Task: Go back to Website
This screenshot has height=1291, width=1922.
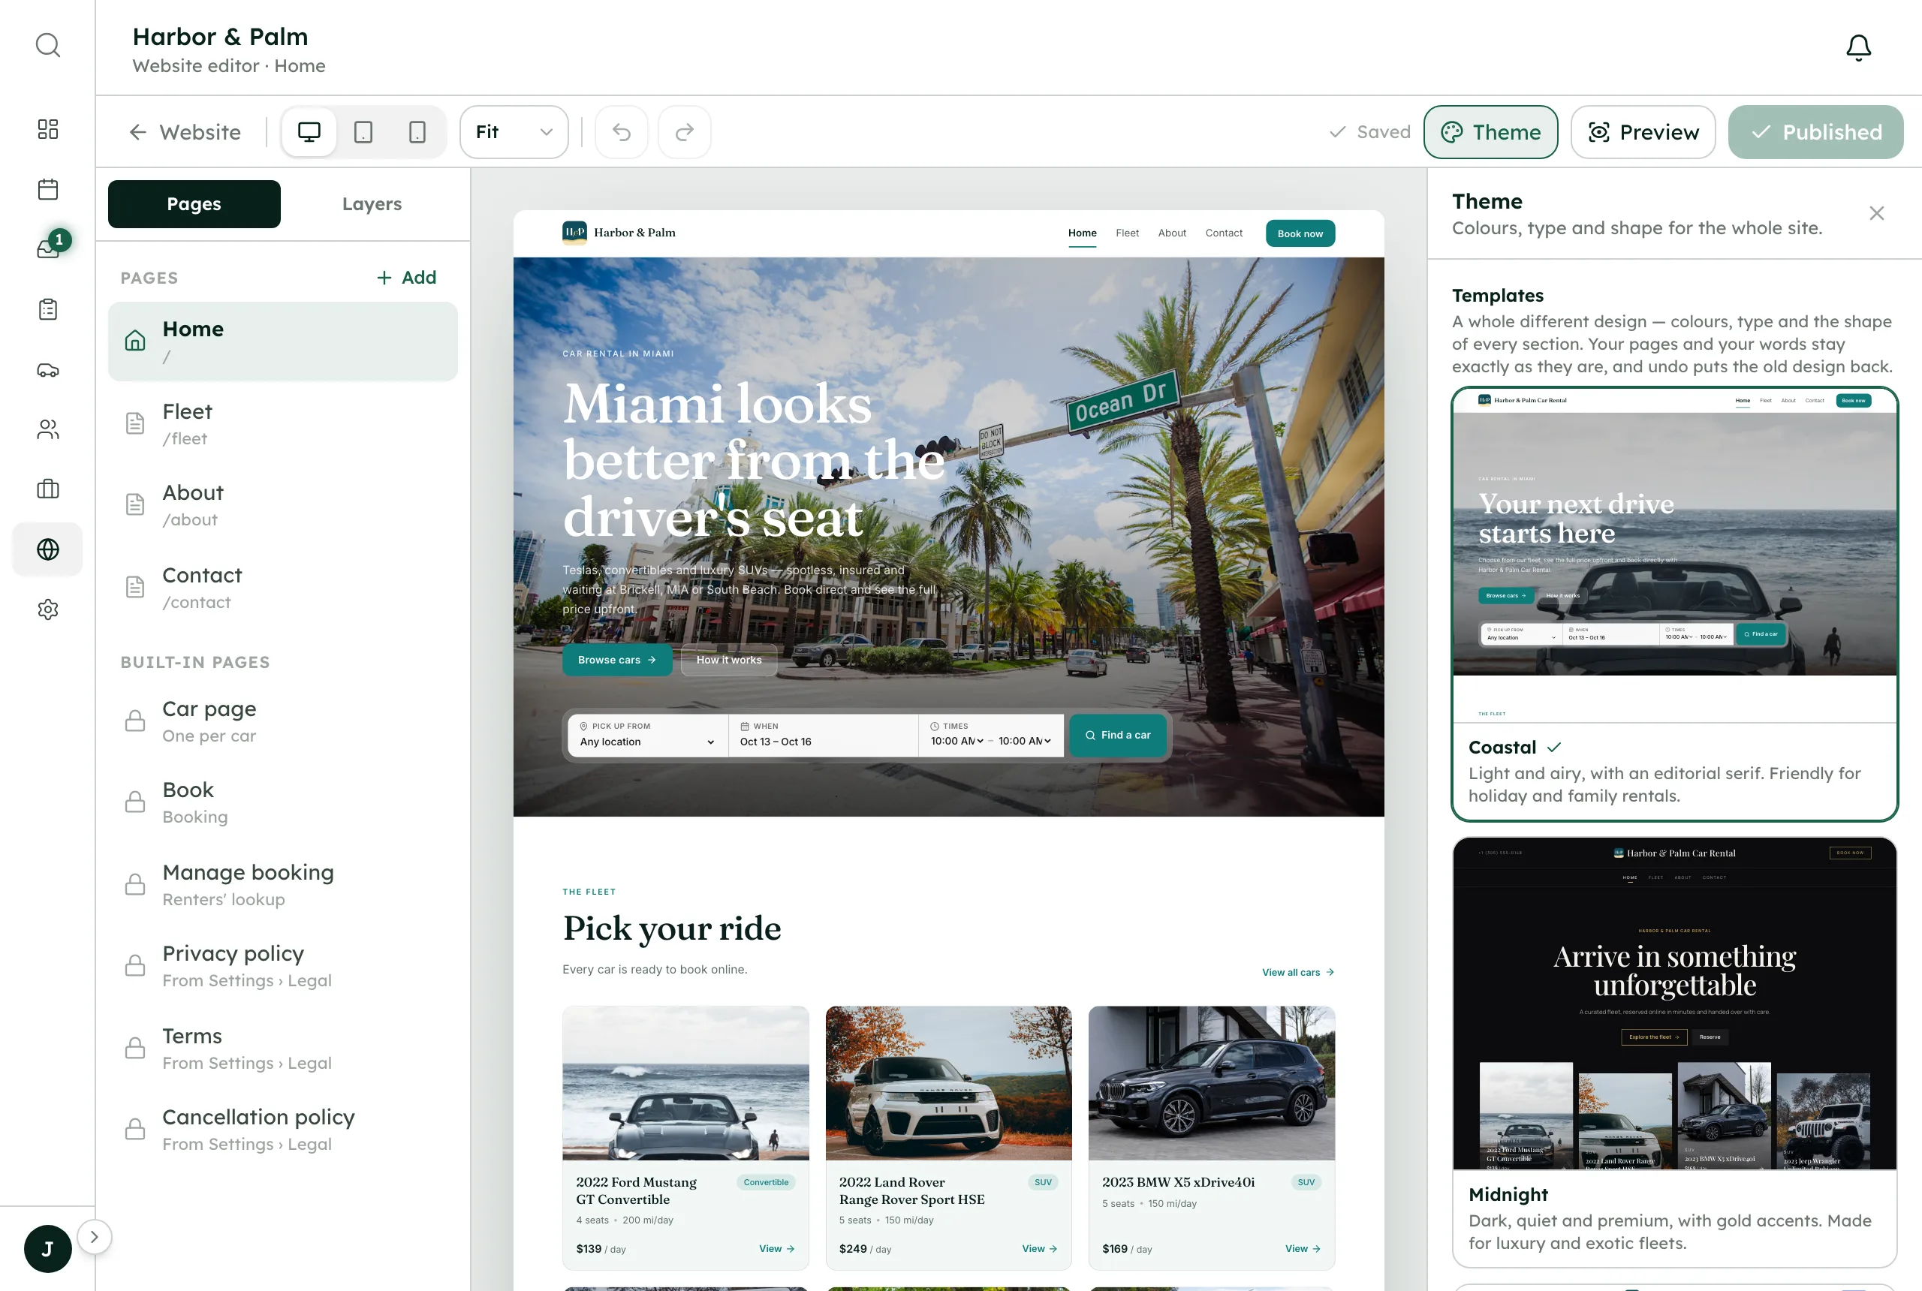Action: coord(185,132)
